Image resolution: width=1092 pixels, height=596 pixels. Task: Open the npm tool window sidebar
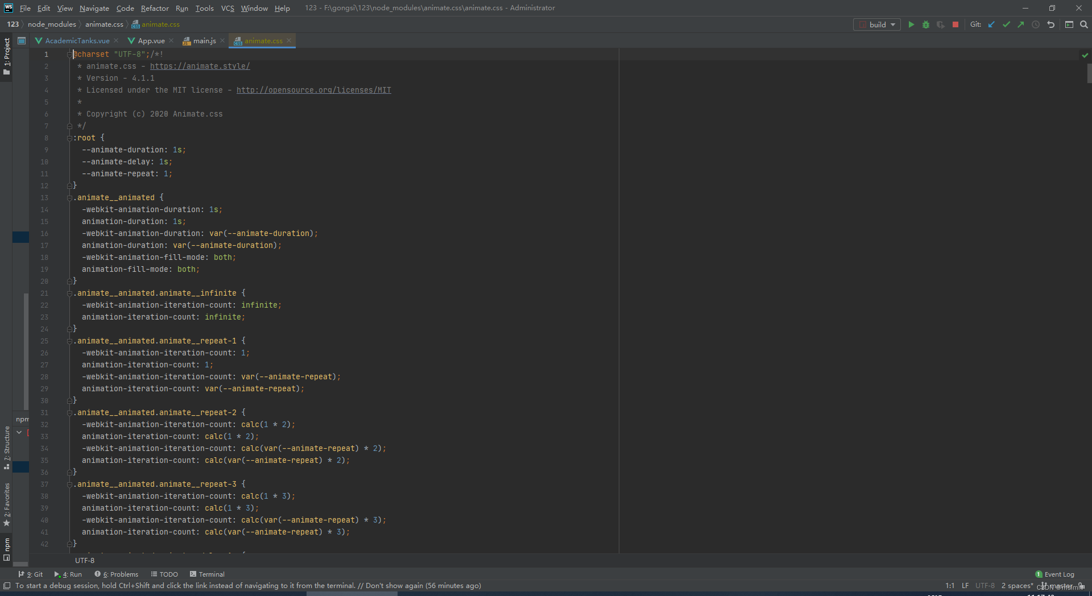point(6,549)
